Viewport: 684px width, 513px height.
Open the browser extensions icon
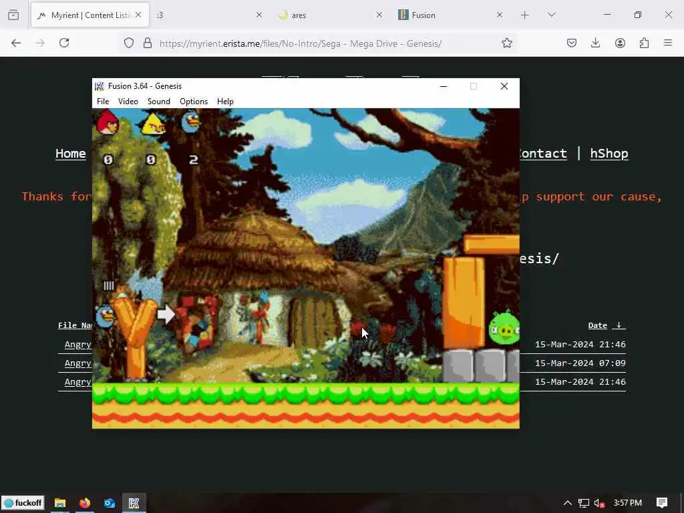click(x=644, y=43)
